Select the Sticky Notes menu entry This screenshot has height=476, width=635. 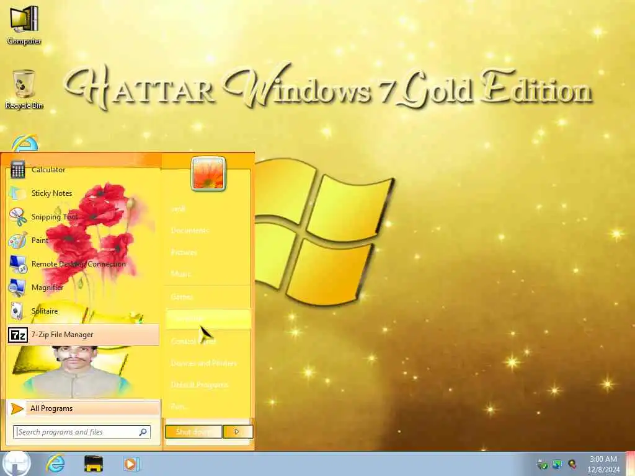(52, 193)
